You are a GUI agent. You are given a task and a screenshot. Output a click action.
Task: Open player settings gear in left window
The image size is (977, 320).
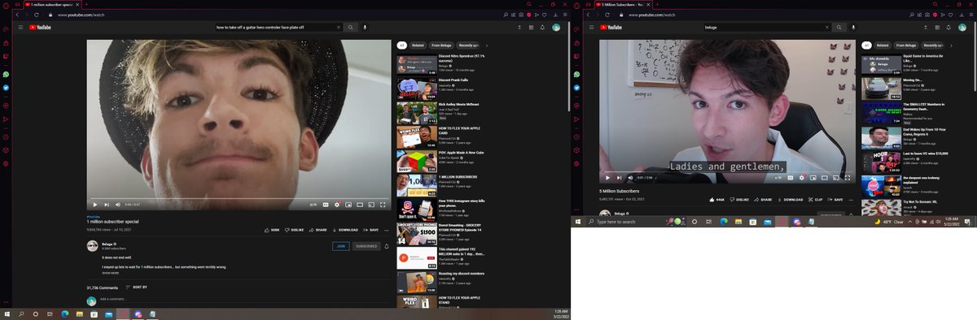(x=336, y=204)
